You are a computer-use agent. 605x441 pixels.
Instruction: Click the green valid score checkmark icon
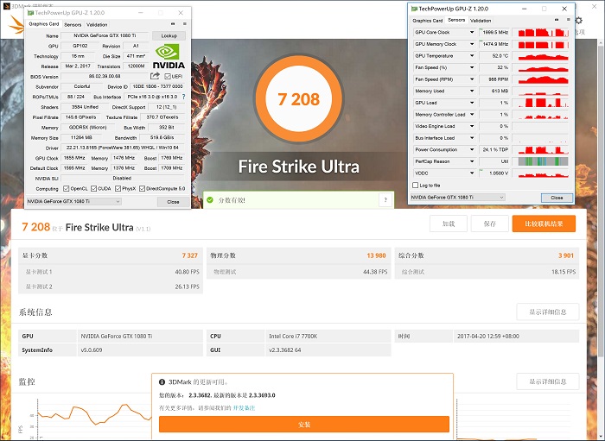209,199
